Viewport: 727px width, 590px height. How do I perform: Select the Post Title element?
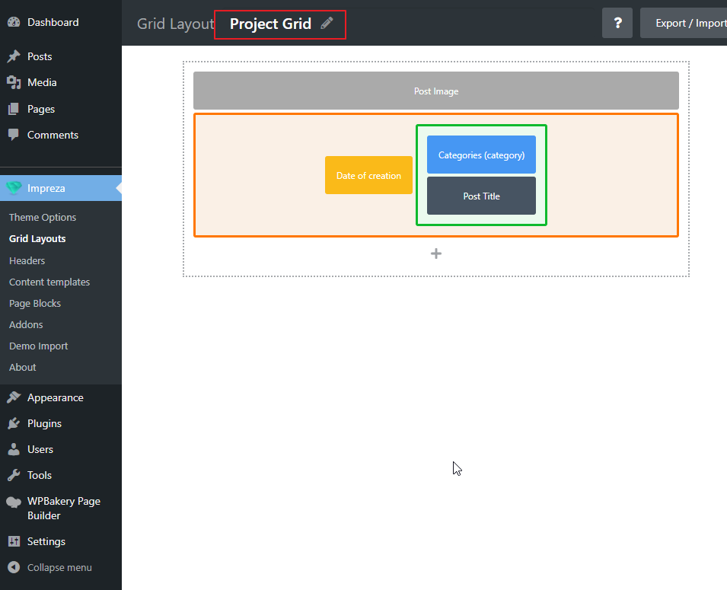[481, 196]
